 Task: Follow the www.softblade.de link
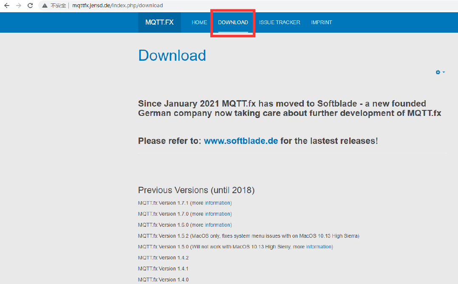pos(241,141)
